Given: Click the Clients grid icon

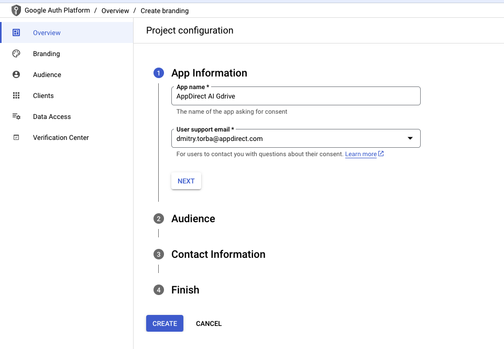Looking at the screenshot, I should [16, 95].
